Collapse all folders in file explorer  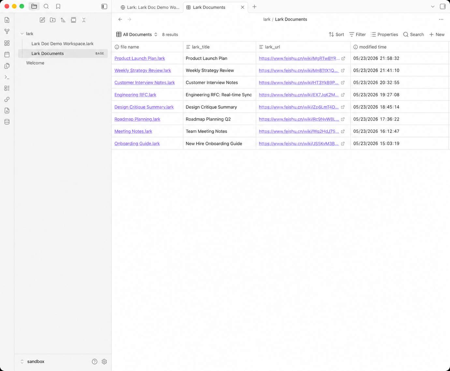click(84, 20)
